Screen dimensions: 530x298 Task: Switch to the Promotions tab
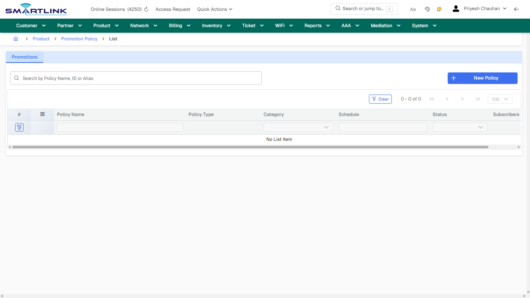[x=24, y=57]
